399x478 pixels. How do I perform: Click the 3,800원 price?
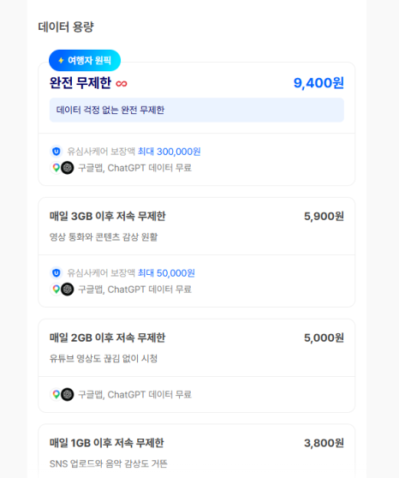(x=324, y=443)
